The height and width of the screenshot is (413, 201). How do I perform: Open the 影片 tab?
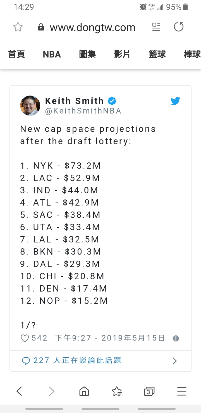click(122, 54)
